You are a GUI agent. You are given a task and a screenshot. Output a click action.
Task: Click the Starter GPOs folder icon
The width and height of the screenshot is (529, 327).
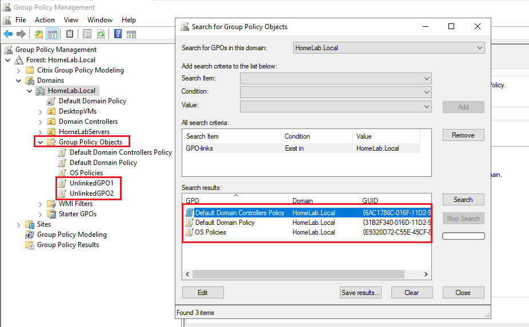[x=51, y=214]
